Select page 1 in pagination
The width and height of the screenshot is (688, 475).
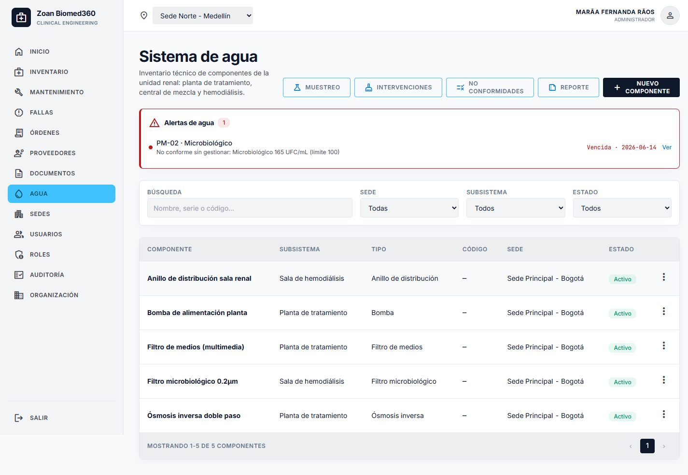coord(647,446)
